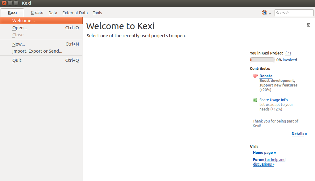This screenshot has width=315, height=181.
Task: Click the help globe icon in toolbar
Action: tap(264, 13)
